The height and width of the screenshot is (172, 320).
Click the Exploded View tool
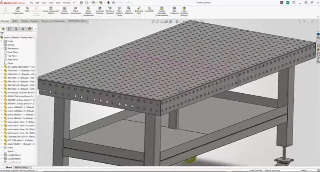click(139, 11)
